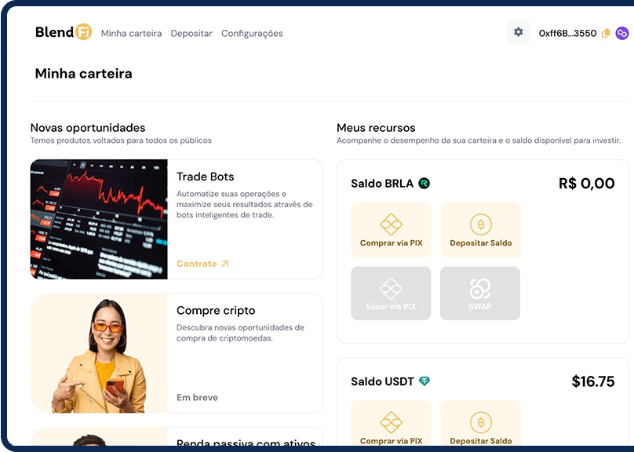Click the Minha carteira page title

pyautogui.click(x=84, y=74)
